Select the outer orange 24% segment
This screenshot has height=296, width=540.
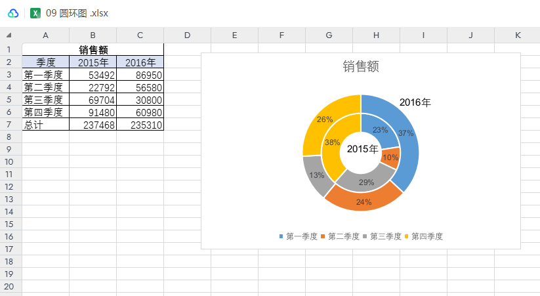363,201
